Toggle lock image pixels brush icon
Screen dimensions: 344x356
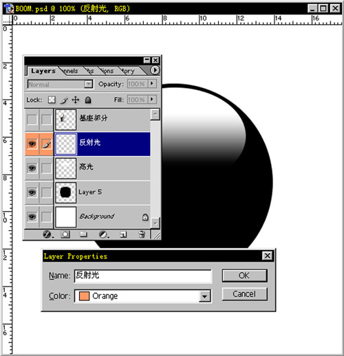64,100
